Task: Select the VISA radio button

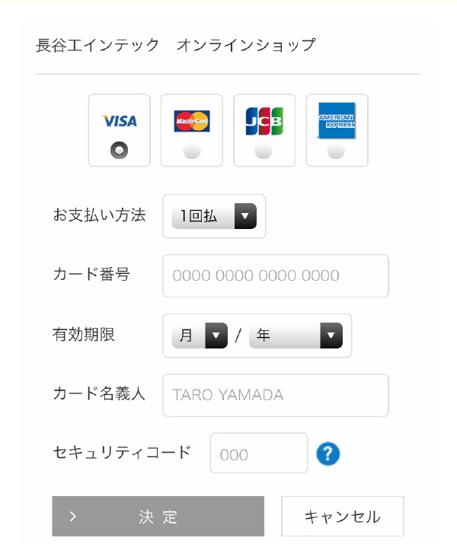Action: pyautogui.click(x=119, y=151)
